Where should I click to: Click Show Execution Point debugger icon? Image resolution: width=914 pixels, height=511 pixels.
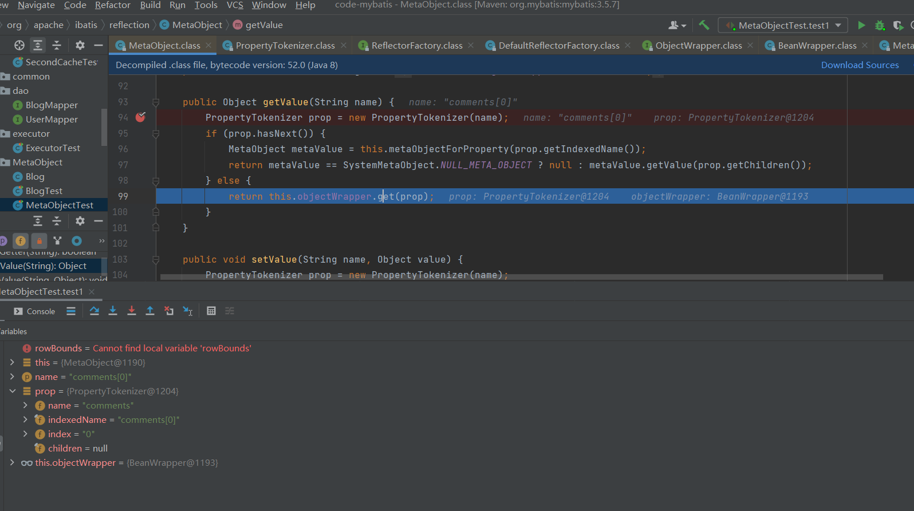71,311
